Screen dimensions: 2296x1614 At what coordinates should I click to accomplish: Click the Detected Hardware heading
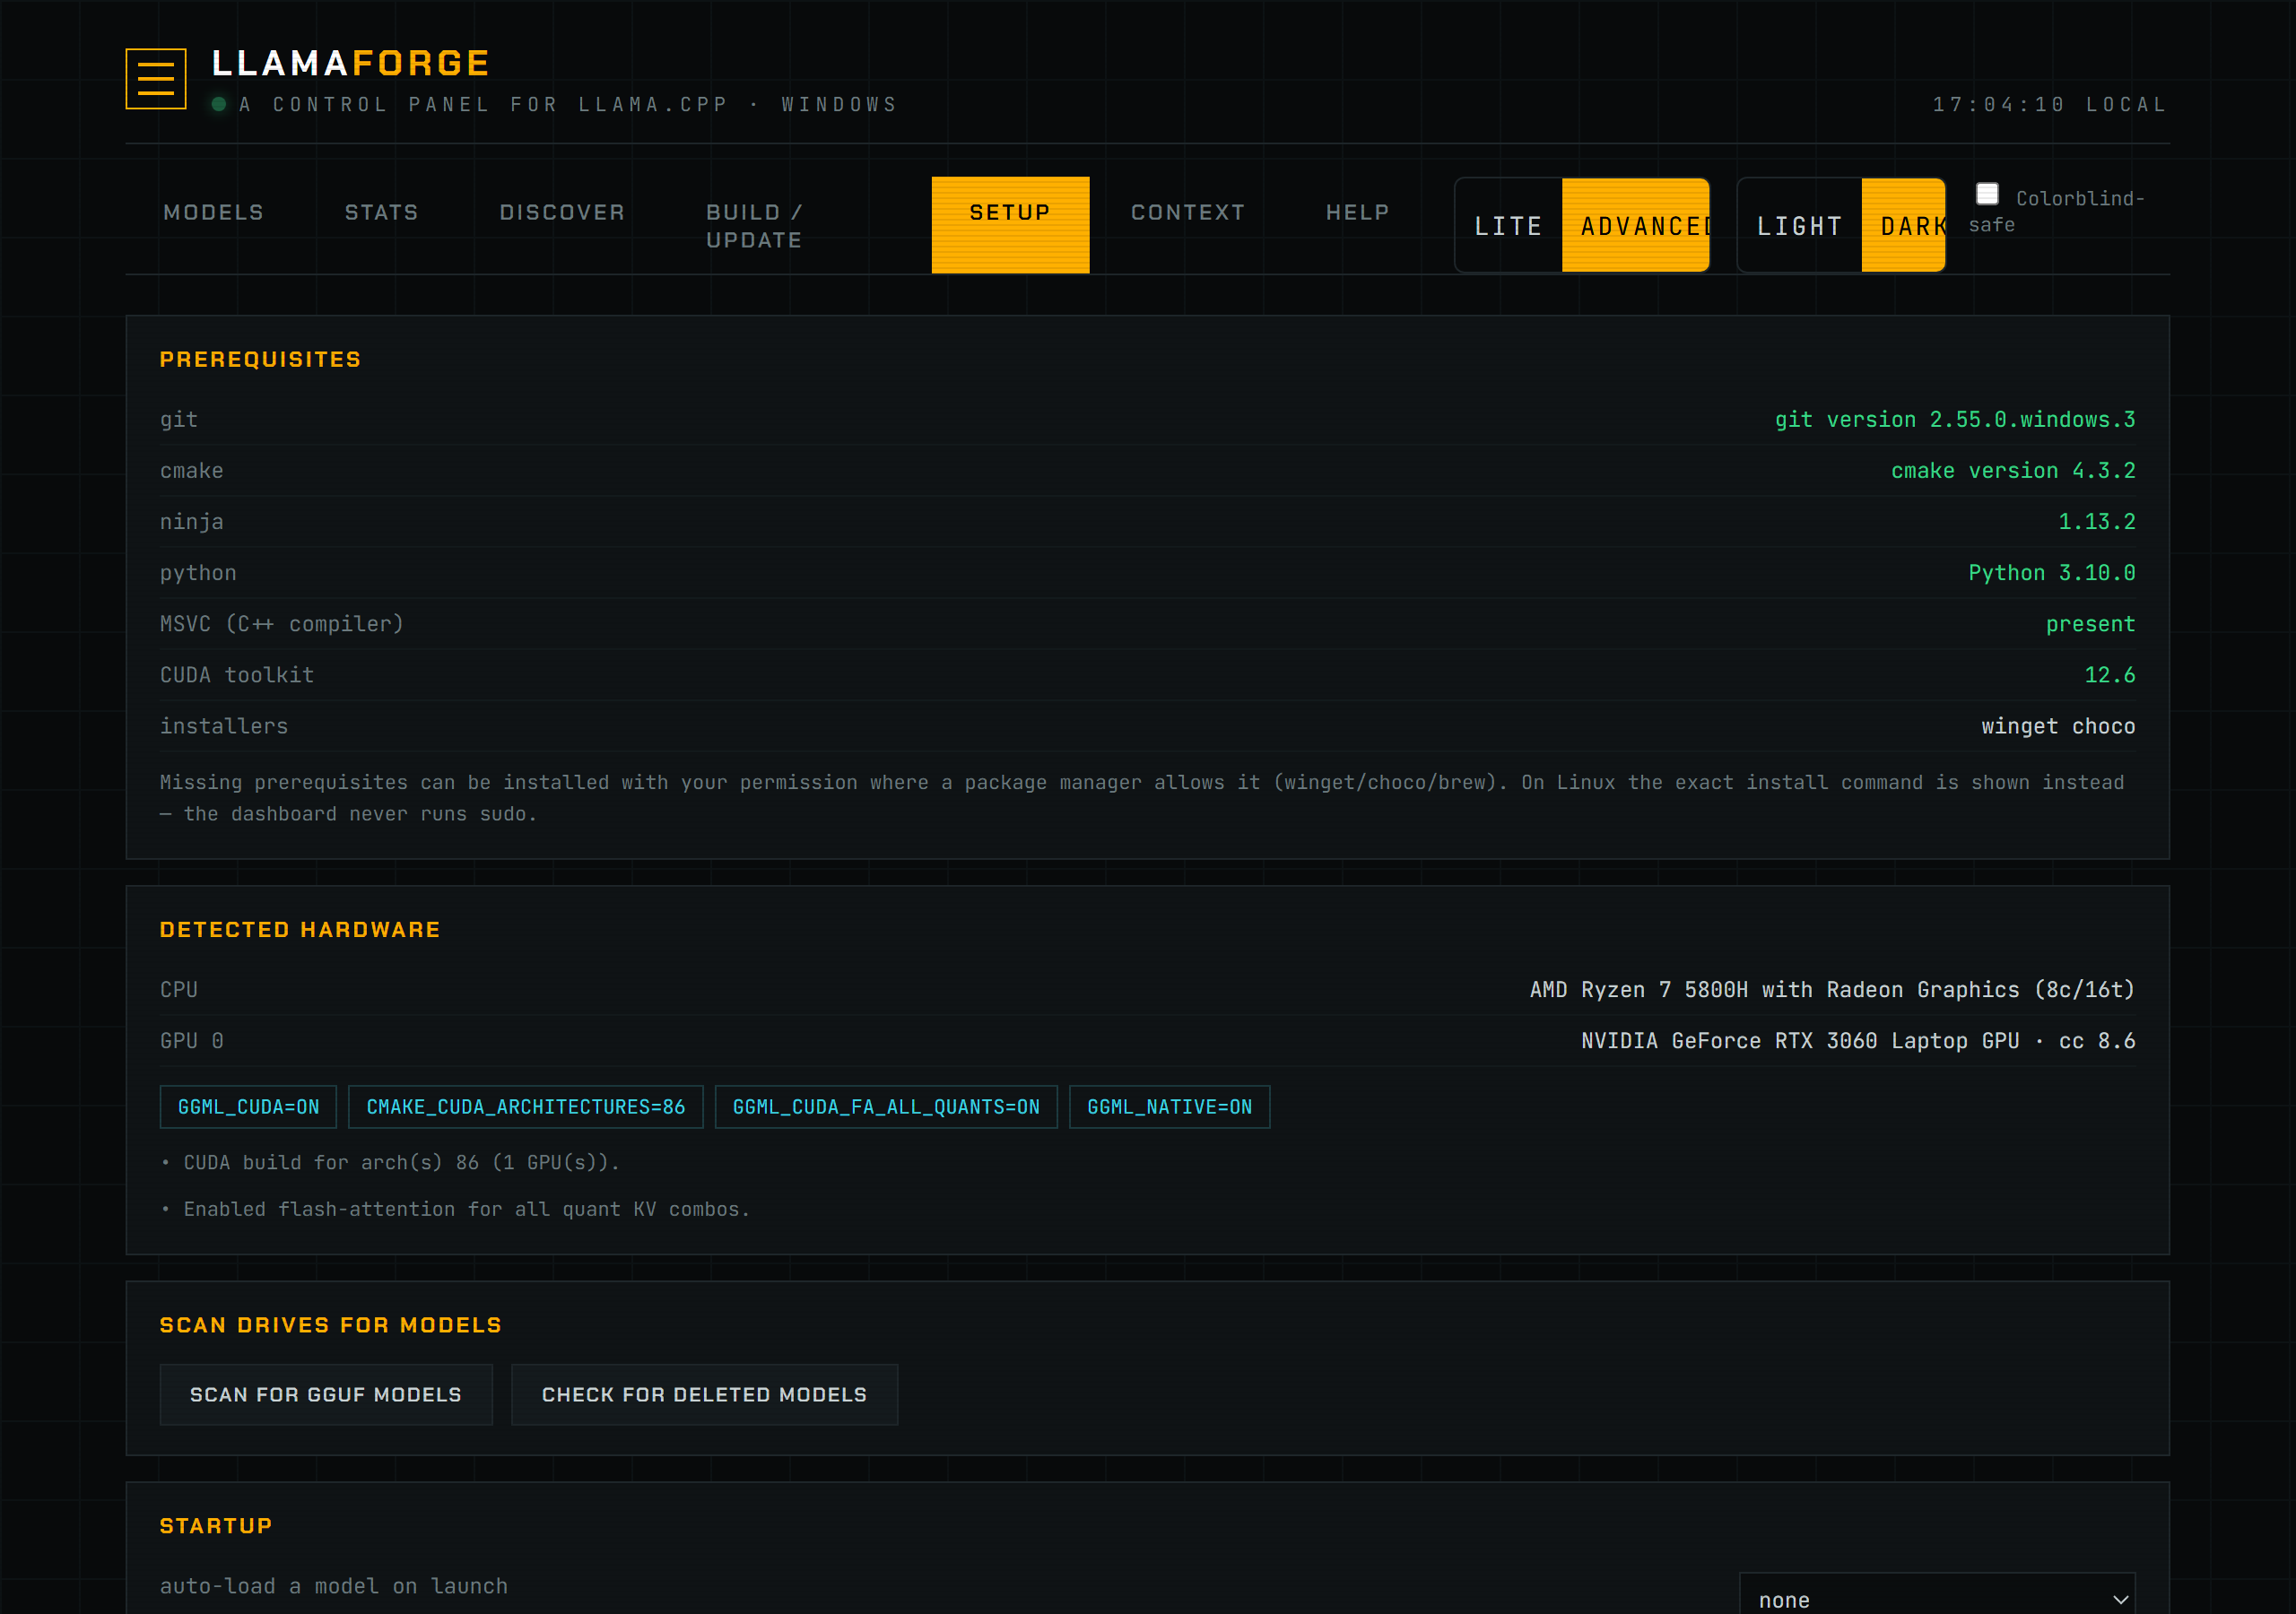[300, 929]
